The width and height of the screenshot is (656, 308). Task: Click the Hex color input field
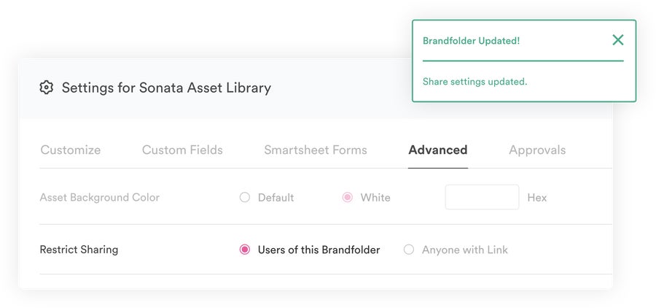(x=482, y=197)
